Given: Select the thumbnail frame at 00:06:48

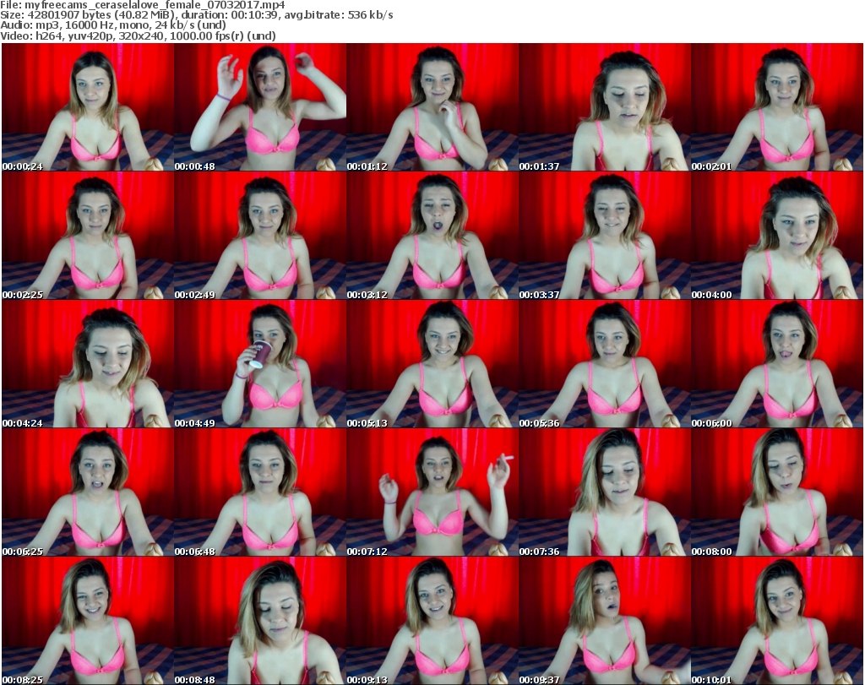Looking at the screenshot, I should pyautogui.click(x=260, y=492).
